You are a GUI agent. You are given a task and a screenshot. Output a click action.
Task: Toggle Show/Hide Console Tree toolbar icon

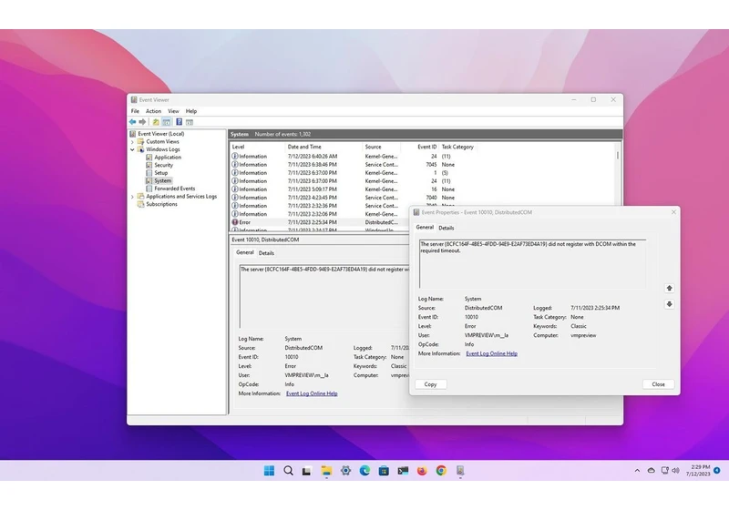click(167, 122)
